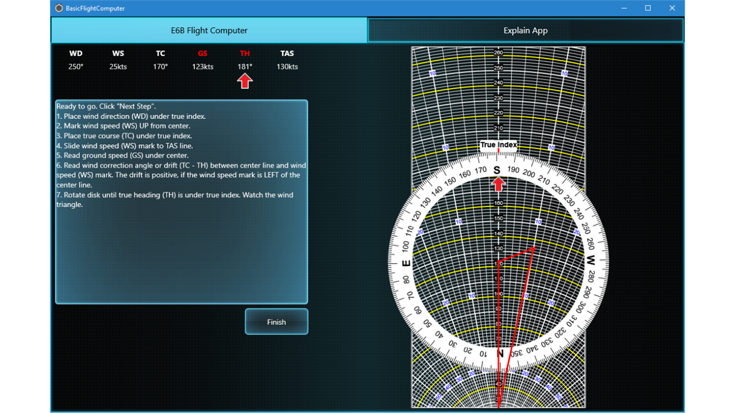Click the WD column header

(x=76, y=53)
